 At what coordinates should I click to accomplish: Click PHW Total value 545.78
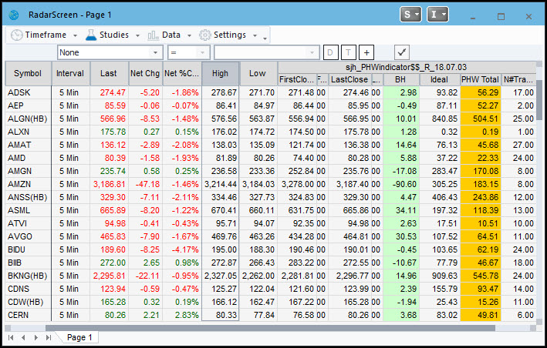click(481, 276)
